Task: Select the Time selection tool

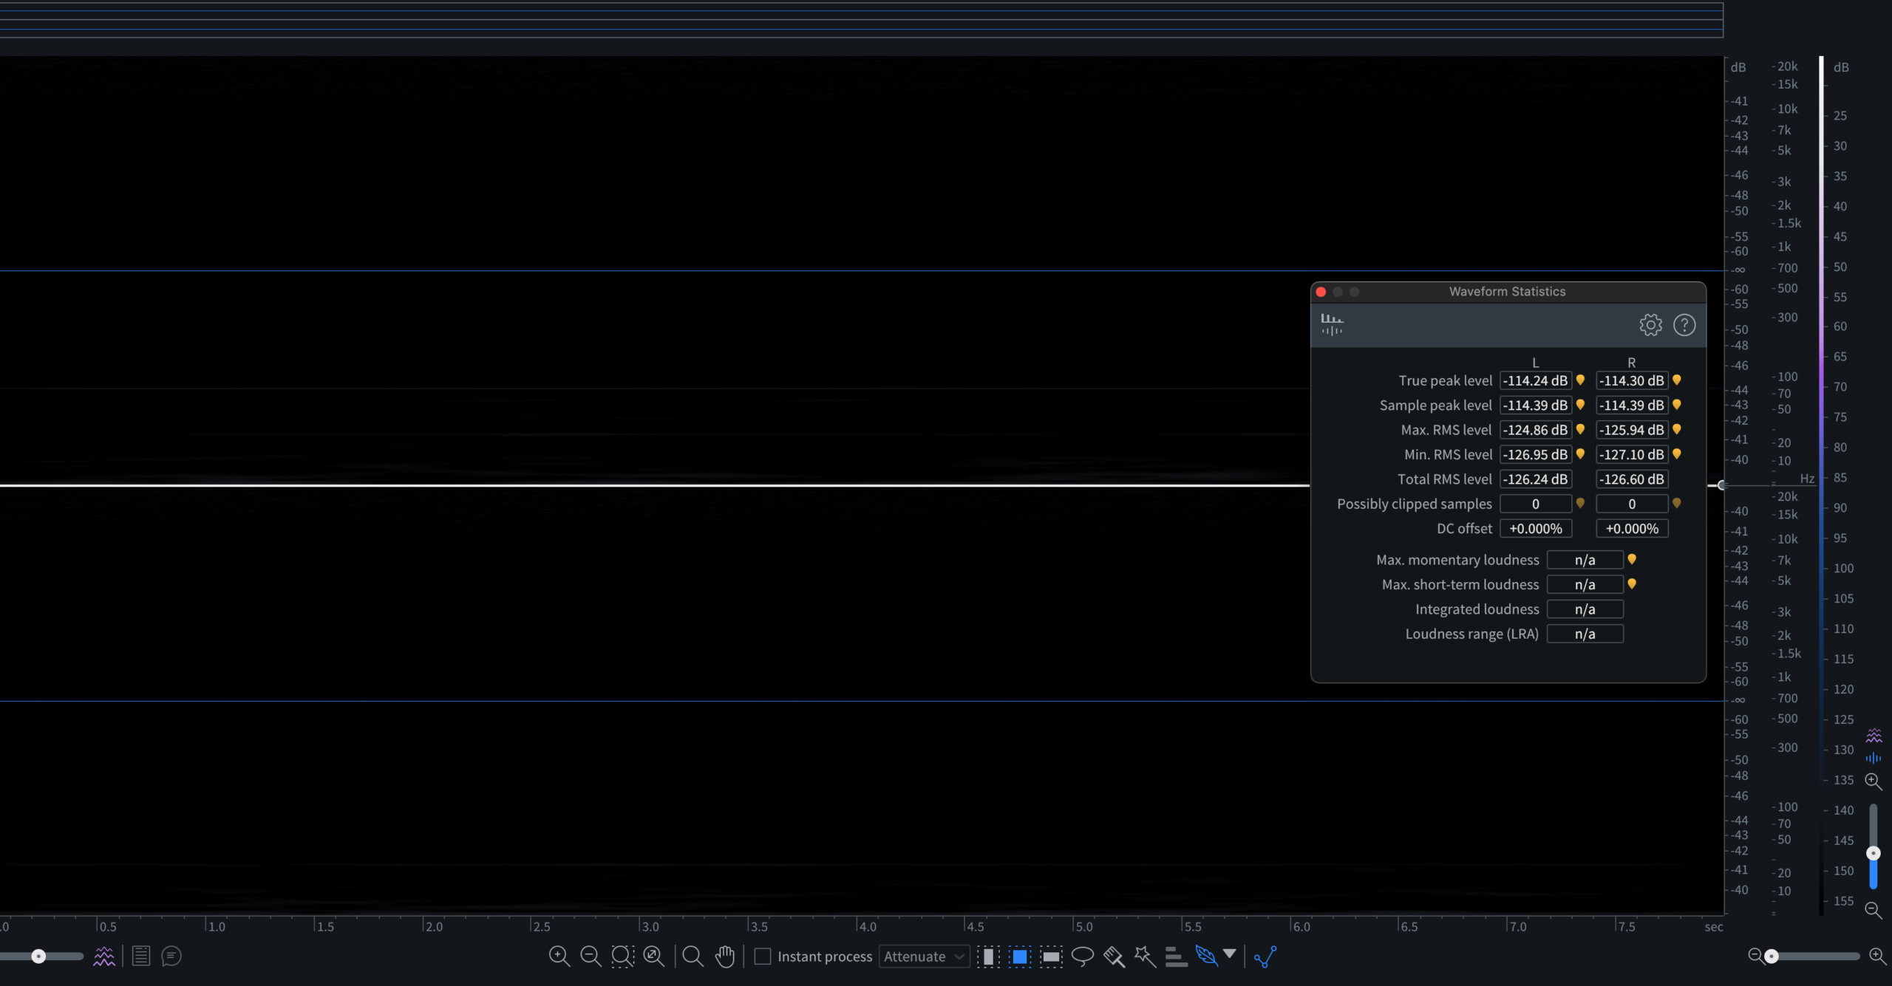Action: click(988, 956)
